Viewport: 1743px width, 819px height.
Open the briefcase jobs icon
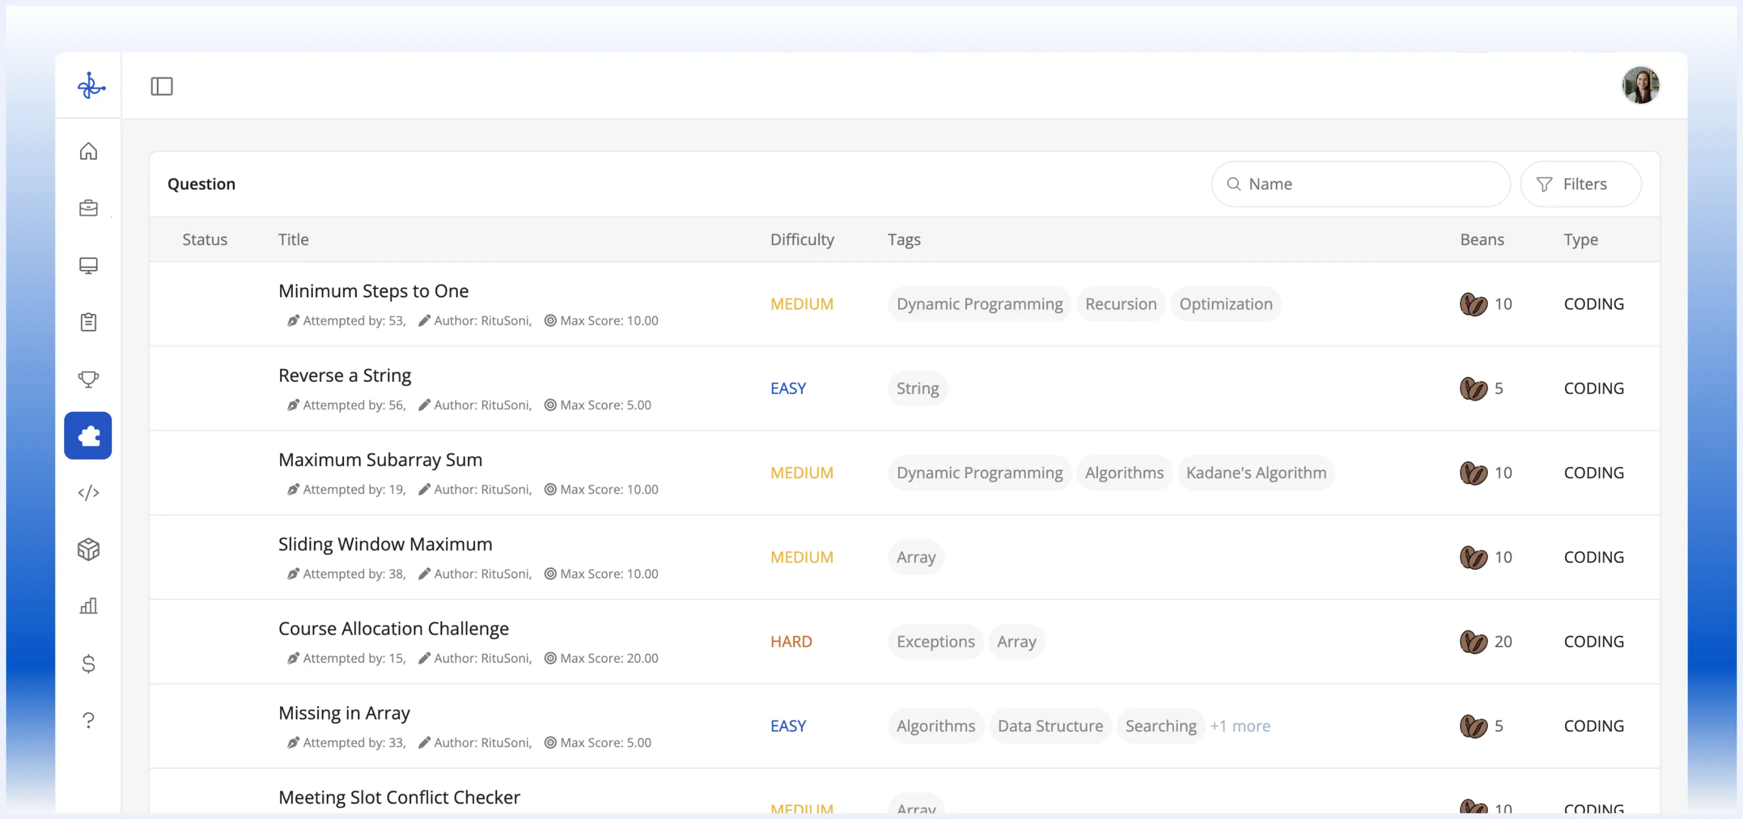pyautogui.click(x=89, y=208)
